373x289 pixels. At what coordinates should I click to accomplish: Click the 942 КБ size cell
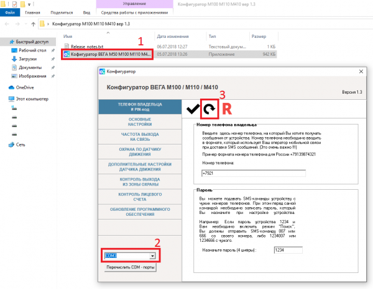[269, 55]
